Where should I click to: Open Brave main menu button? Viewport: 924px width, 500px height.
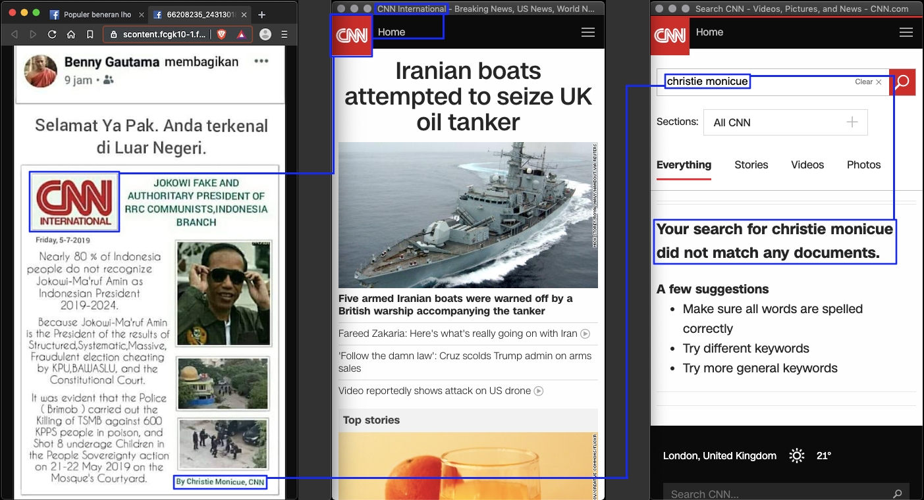(285, 34)
